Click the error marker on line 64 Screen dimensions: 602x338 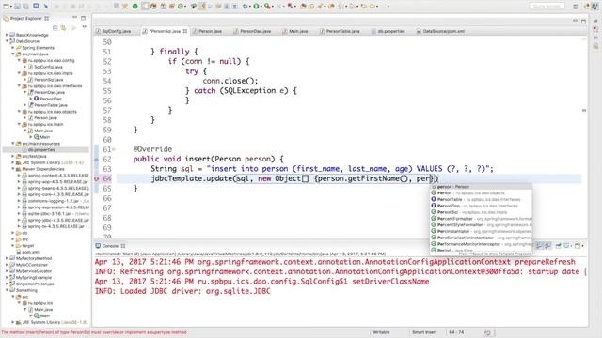click(x=96, y=178)
